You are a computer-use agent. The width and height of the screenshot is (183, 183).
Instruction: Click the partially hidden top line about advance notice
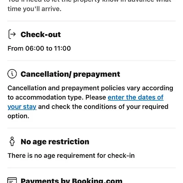[x=89, y=1]
